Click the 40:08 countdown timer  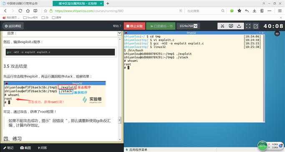pos(273,26)
